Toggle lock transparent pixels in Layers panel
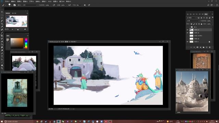Viewport: 219px width, 123px height. pos(191,24)
